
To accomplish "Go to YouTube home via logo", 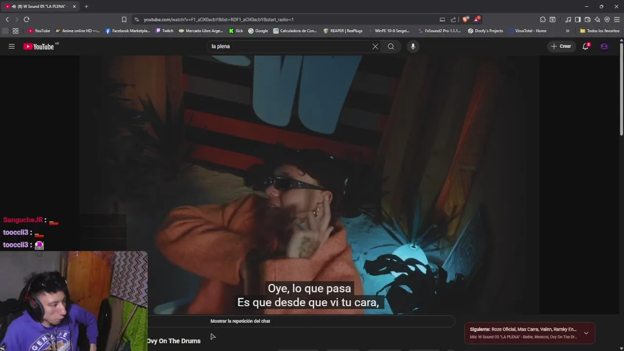I will pos(39,46).
